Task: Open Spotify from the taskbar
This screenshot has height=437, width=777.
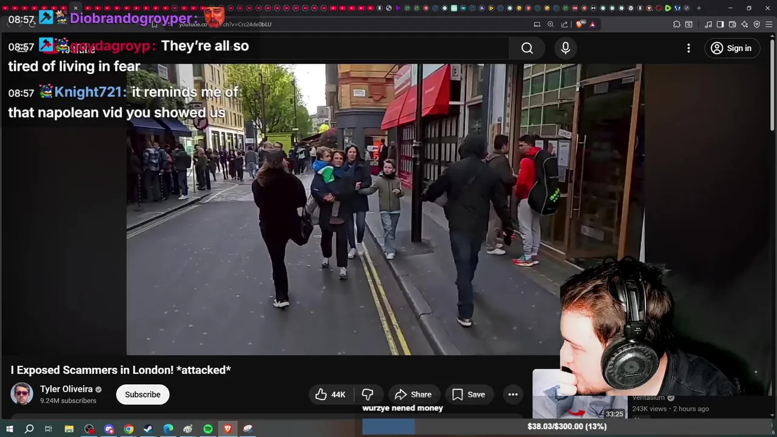Action: coord(208,429)
